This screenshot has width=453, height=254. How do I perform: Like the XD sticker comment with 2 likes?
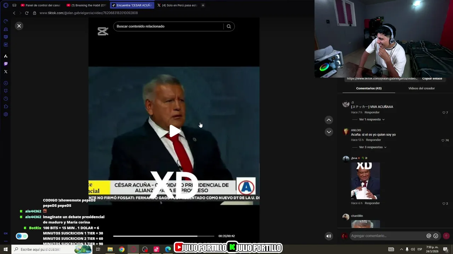444,204
